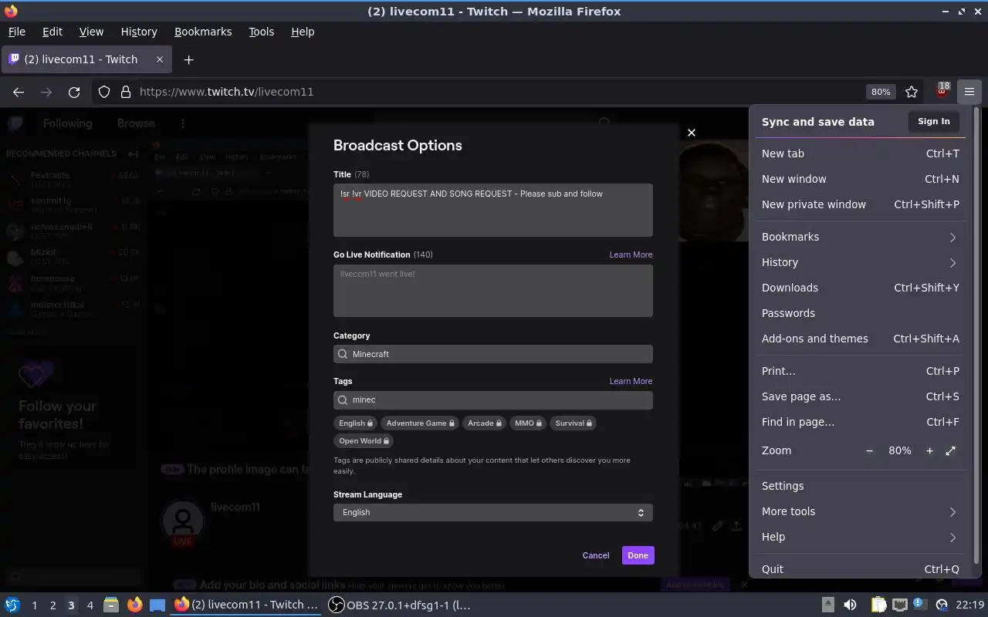Click the Done button

click(638, 555)
